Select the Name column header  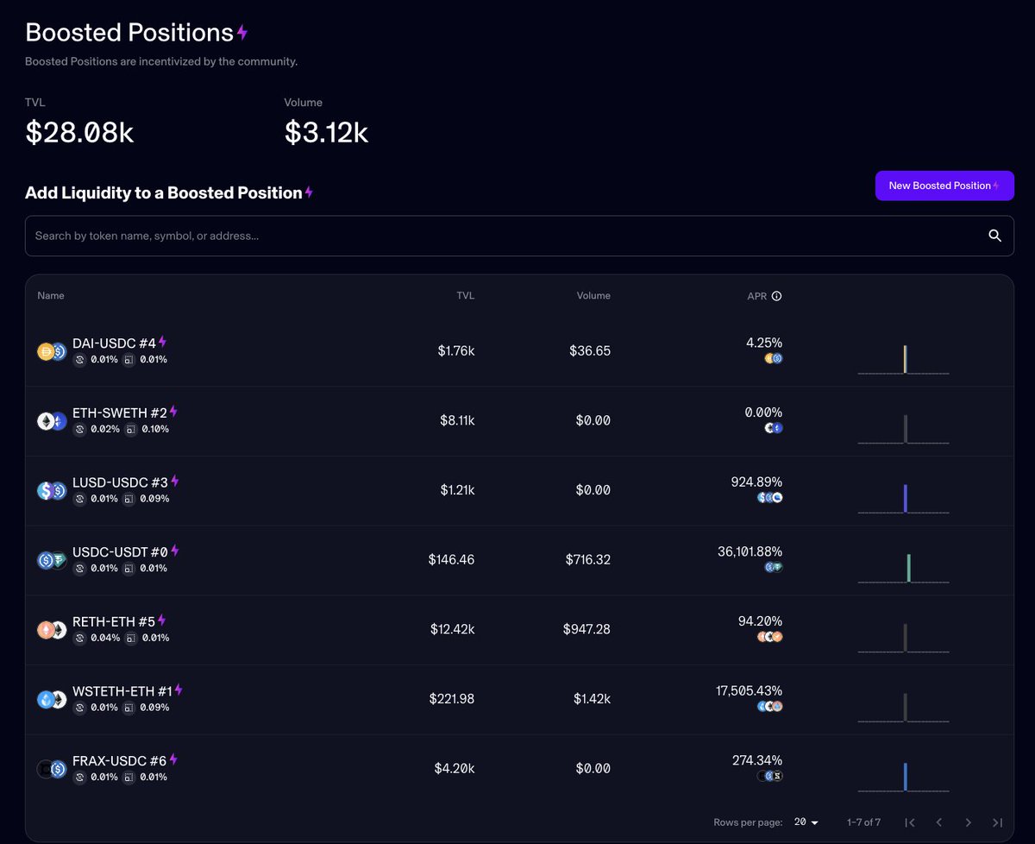(x=50, y=295)
